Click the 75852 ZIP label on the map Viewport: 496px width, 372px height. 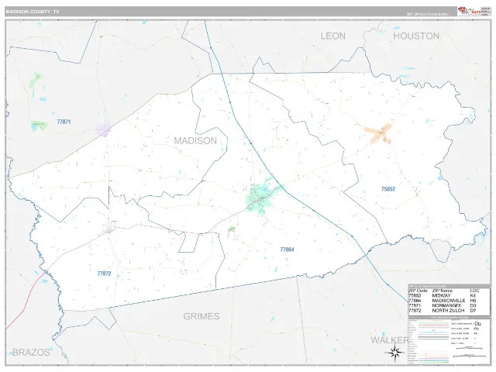[x=388, y=189]
